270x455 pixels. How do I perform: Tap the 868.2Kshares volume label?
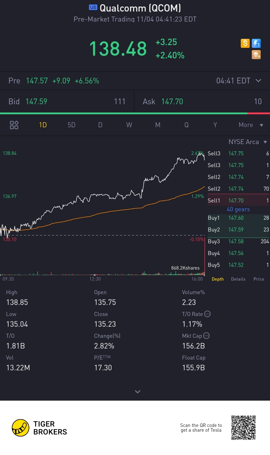pyautogui.click(x=185, y=268)
